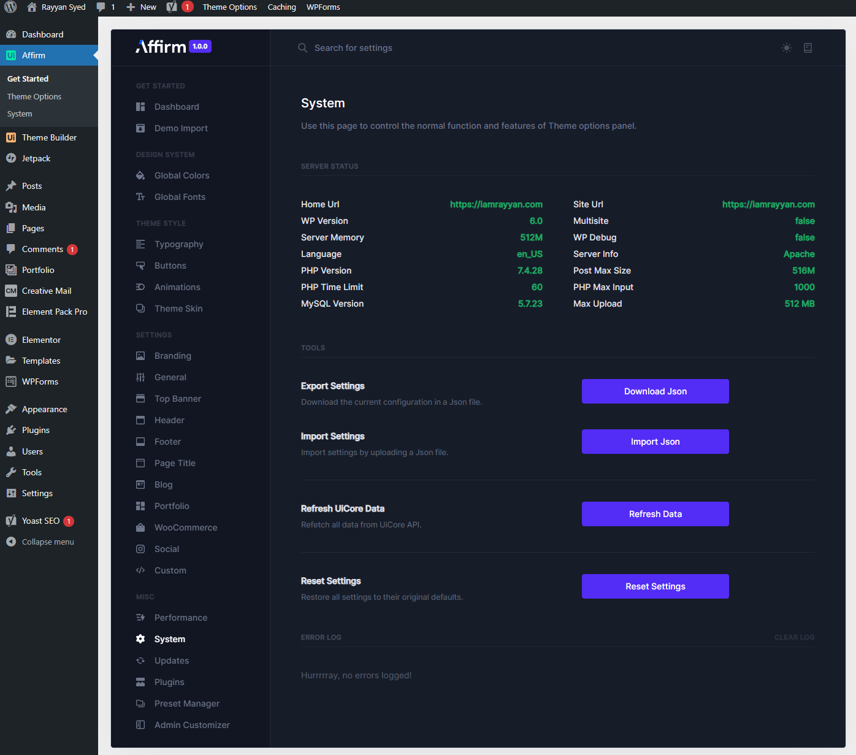Open Media in WordPress sidebar
The image size is (856, 755).
click(x=49, y=207)
